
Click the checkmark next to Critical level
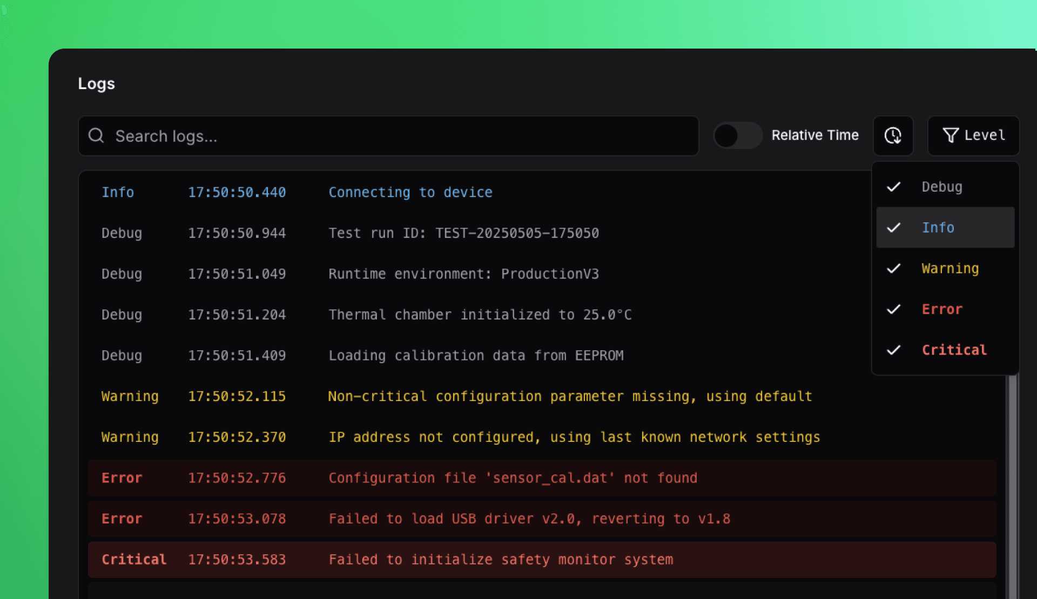coord(894,350)
